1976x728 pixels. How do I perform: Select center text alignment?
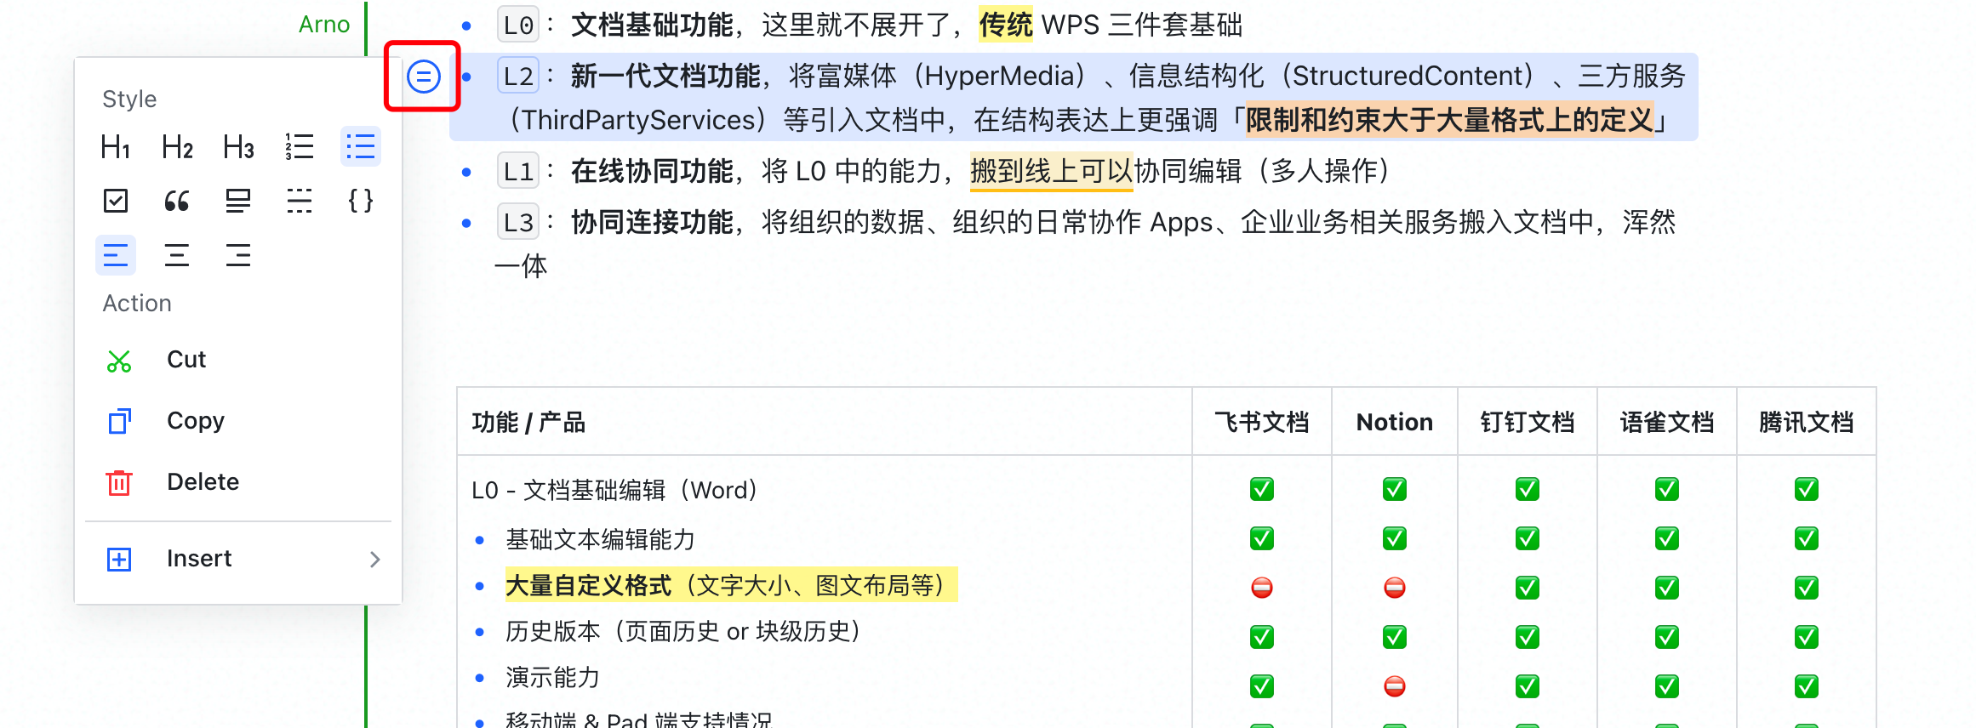177,255
